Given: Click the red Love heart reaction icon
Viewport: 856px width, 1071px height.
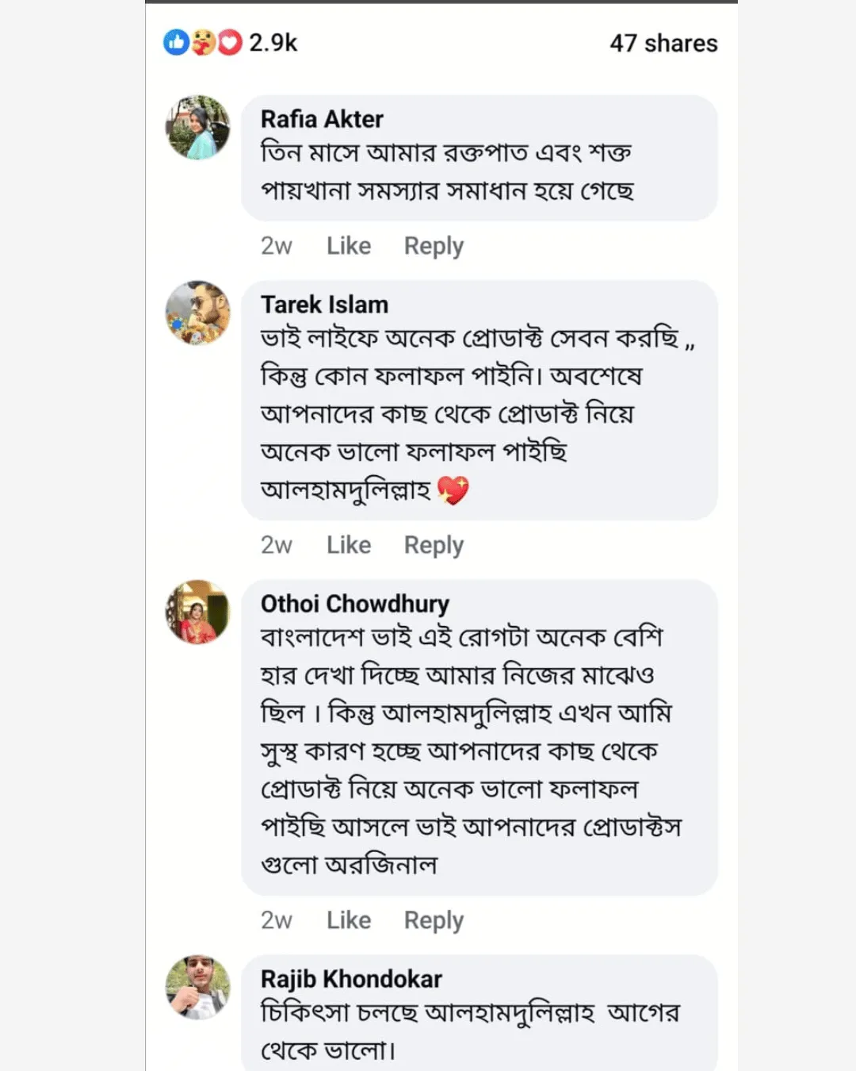Looking at the screenshot, I should point(230,42).
